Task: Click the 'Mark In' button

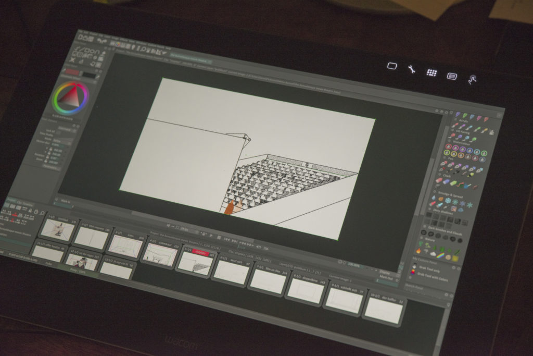Action: click(x=65, y=202)
